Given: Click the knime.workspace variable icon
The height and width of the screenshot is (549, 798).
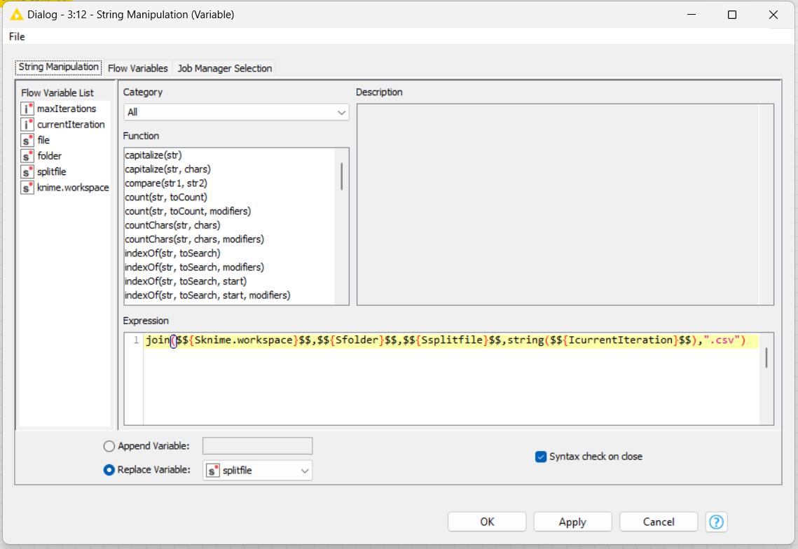Looking at the screenshot, I should [27, 188].
